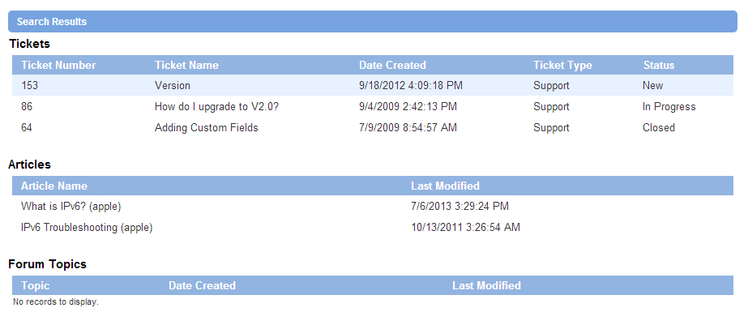Open ticket number 64

[27, 127]
